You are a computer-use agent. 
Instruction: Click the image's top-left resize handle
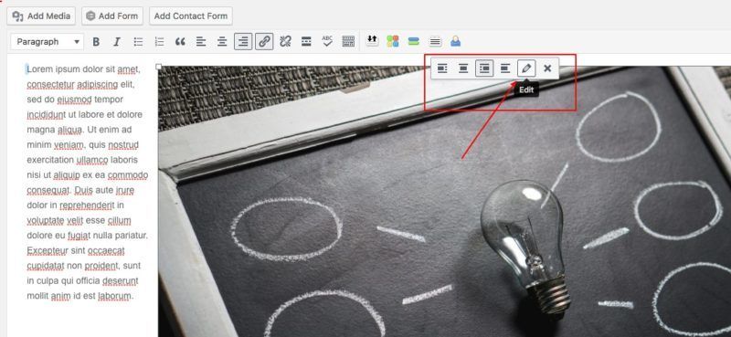pos(158,66)
